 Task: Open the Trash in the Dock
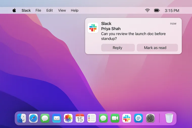169,118
